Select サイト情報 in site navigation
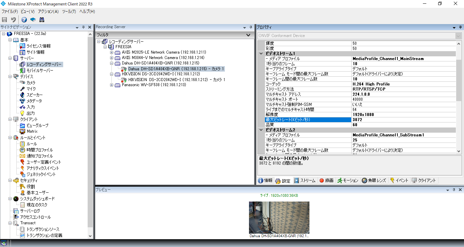This screenshot has height=247, width=464. coord(35,52)
